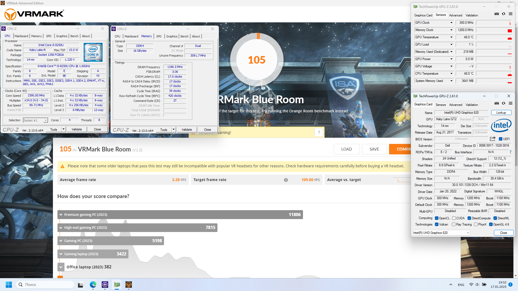Click Close in GPU-Z Graphics Card window
Image resolution: width=518 pixels, height=291 pixels.
[x=503, y=233]
